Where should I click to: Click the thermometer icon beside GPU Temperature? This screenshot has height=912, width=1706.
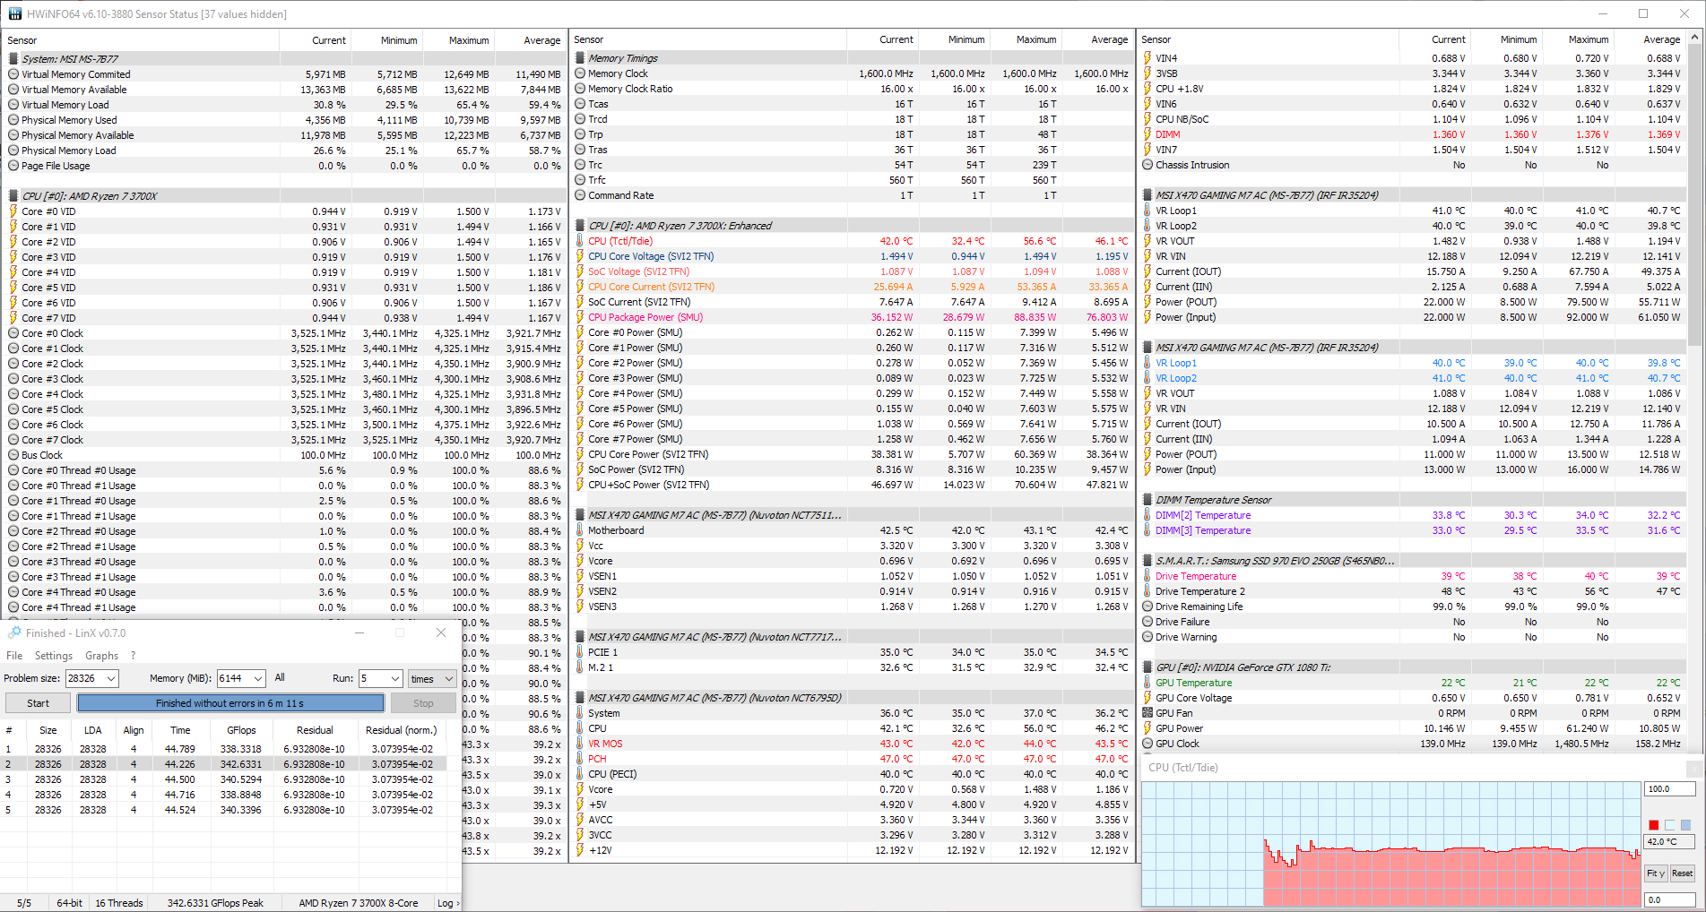(1147, 683)
